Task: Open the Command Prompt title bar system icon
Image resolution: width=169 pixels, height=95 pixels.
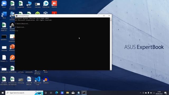Action: 16,16
